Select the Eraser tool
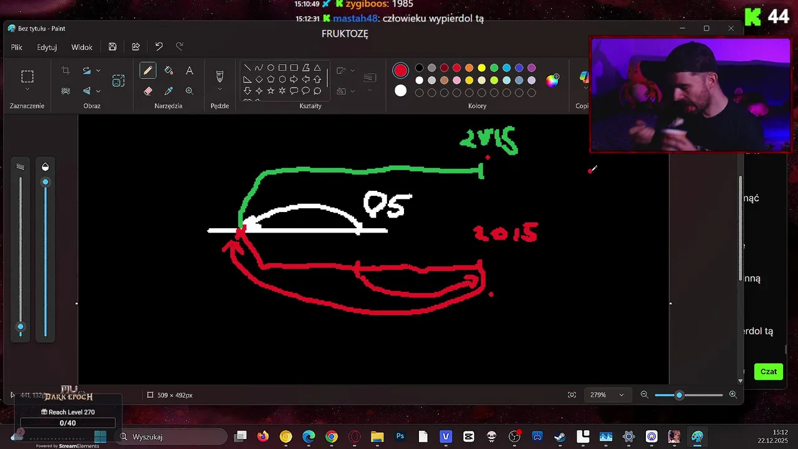This screenshot has width=798, height=449. tap(148, 91)
